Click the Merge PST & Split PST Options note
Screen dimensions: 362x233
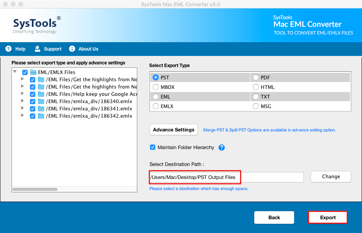click(x=270, y=130)
